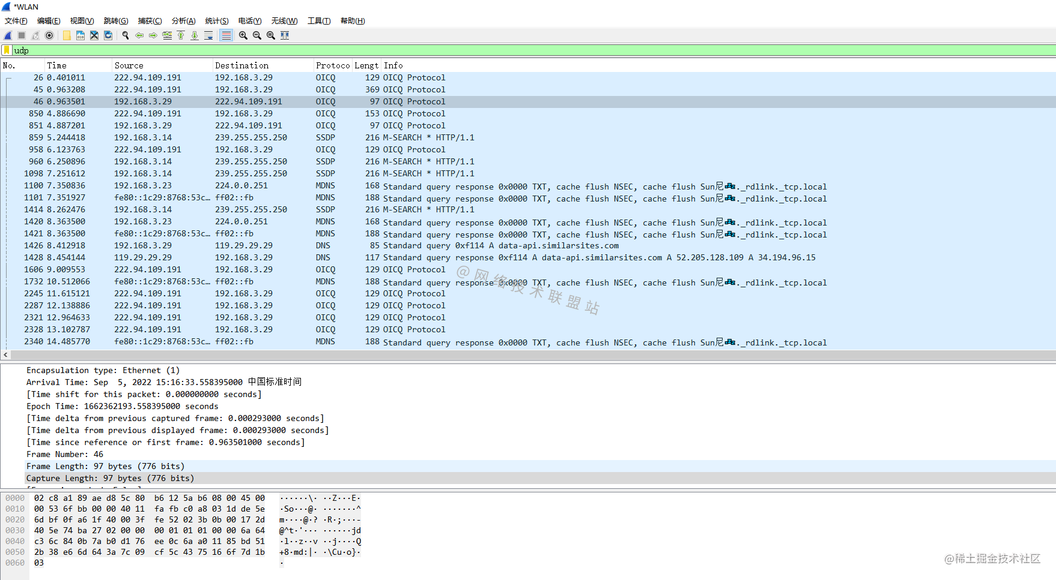This screenshot has height=580, width=1056.
Task: Save the captured packets
Action: (x=80, y=35)
